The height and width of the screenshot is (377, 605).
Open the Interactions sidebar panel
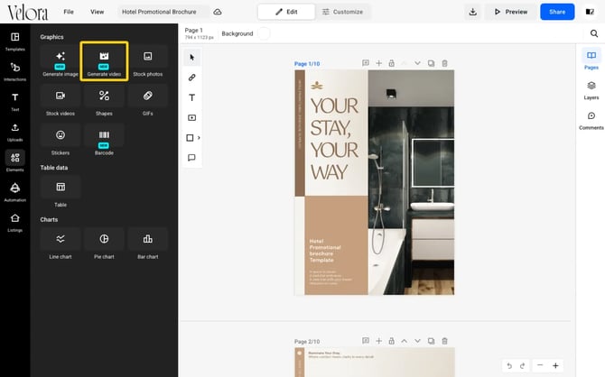pos(15,71)
